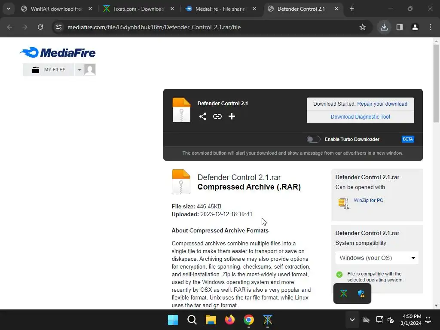Collapse the hidden tray icons chevron
Viewport: 440px width, 330px height.
(x=352, y=320)
